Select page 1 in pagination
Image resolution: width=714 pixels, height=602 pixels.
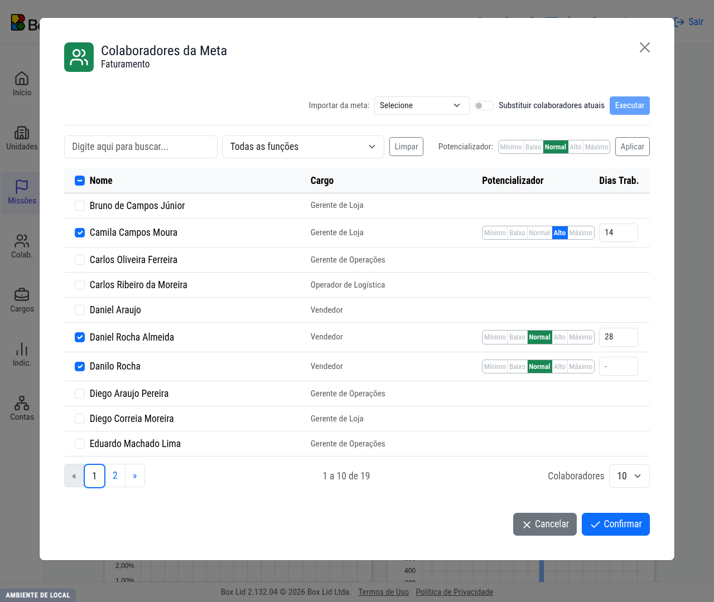[x=94, y=476]
